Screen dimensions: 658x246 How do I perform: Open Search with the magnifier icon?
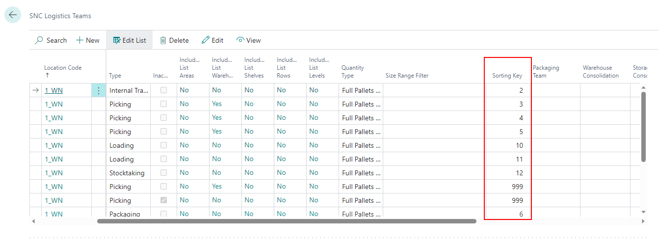tap(39, 40)
